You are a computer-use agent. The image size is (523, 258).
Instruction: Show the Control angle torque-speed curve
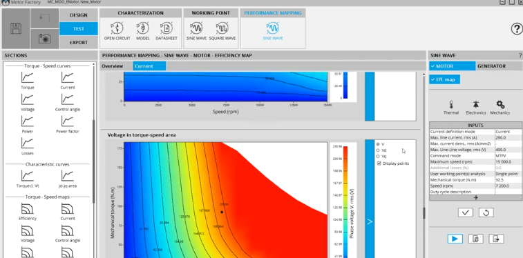pyautogui.click(x=68, y=103)
